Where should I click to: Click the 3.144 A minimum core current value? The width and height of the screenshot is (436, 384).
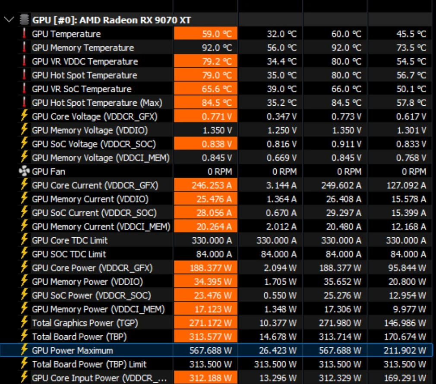coord(281,186)
